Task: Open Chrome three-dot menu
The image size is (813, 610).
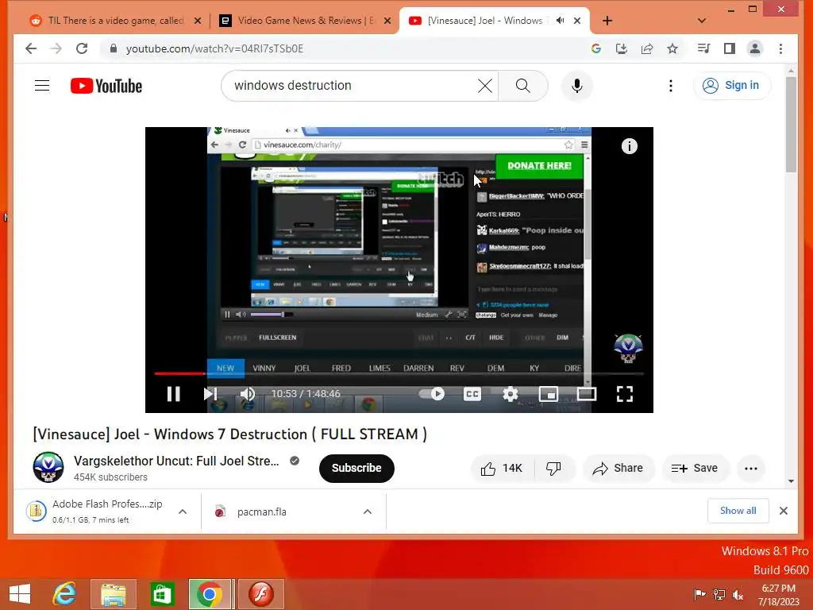Action: (781, 48)
